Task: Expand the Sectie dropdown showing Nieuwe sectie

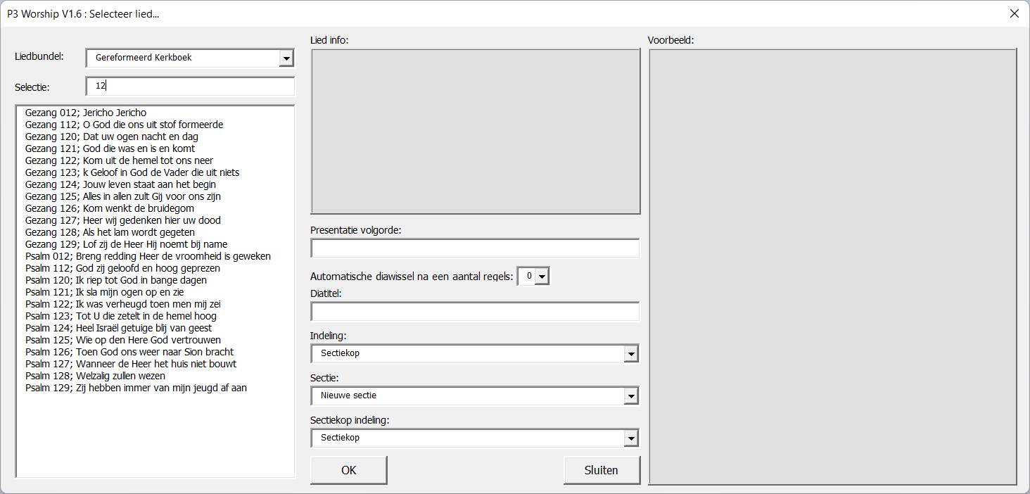Action: [631, 396]
